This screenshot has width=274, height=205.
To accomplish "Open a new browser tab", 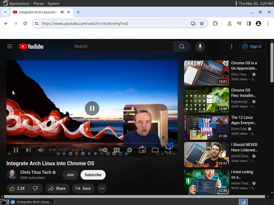I will click(x=78, y=12).
